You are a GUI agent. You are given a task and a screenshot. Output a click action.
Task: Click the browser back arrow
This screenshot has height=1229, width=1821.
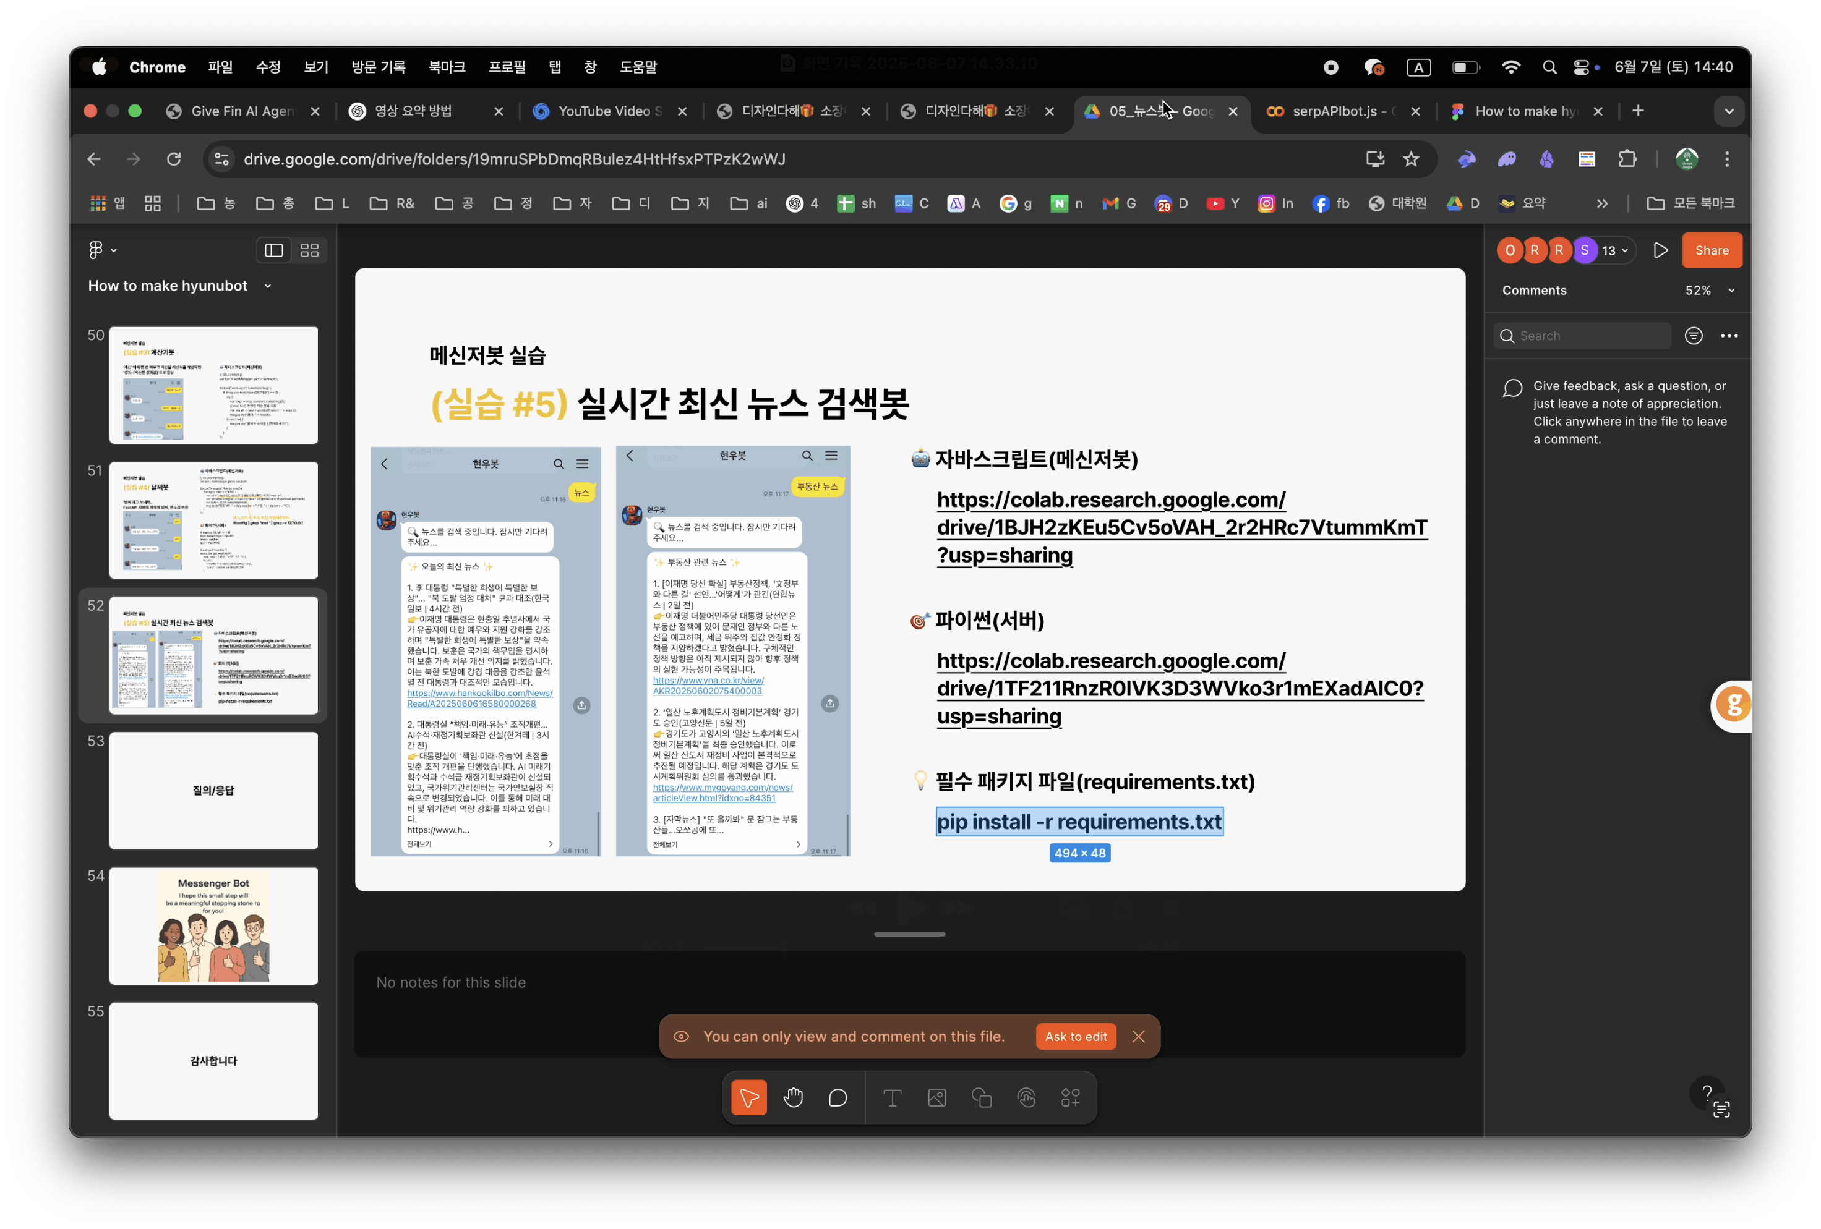tap(94, 159)
